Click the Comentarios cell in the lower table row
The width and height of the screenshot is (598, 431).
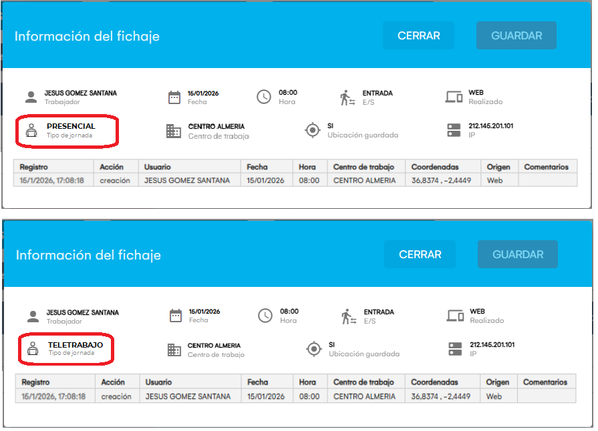(547, 396)
